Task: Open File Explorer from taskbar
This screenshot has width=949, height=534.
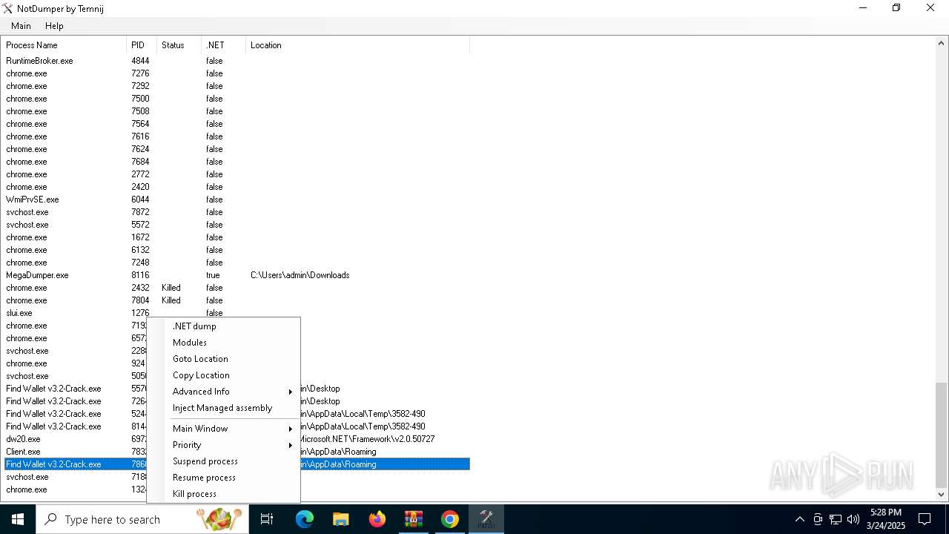Action: pos(340,519)
